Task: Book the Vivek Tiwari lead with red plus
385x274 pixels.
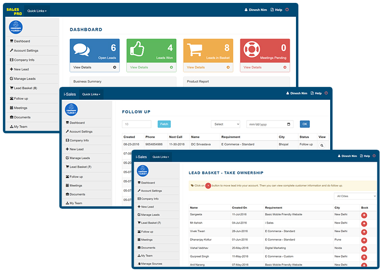Action: [x=364, y=232]
